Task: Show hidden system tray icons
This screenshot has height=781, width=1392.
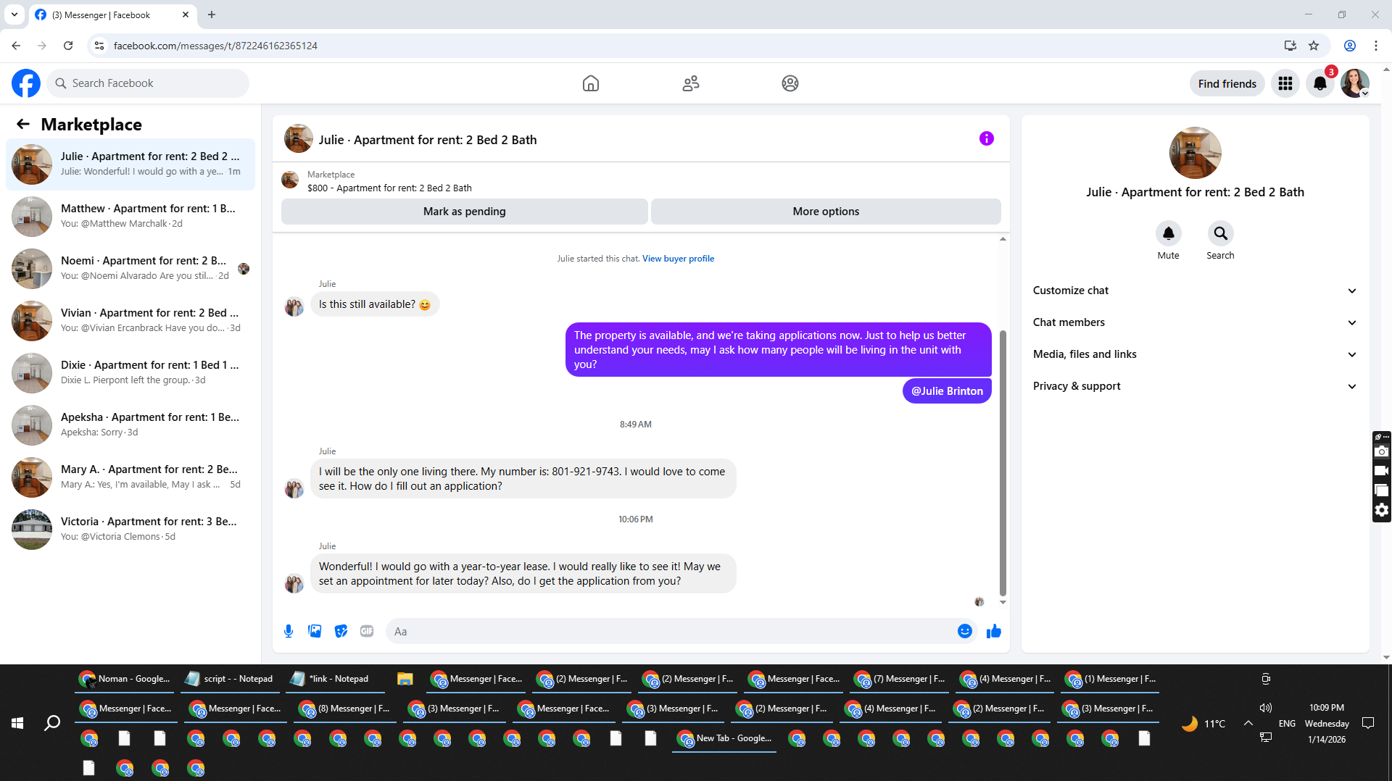Action: point(1248,723)
